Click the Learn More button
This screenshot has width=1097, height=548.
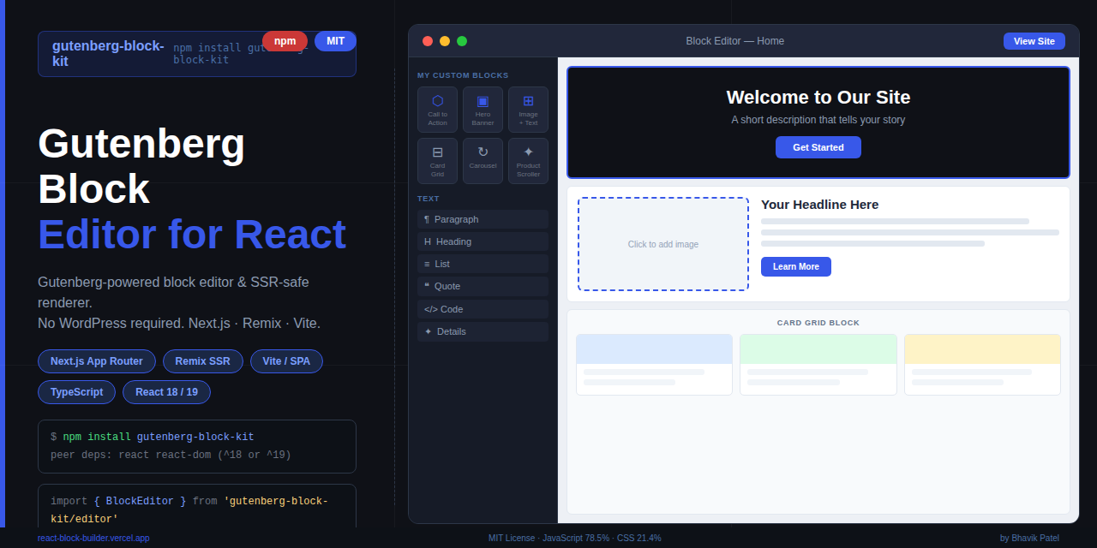(796, 266)
